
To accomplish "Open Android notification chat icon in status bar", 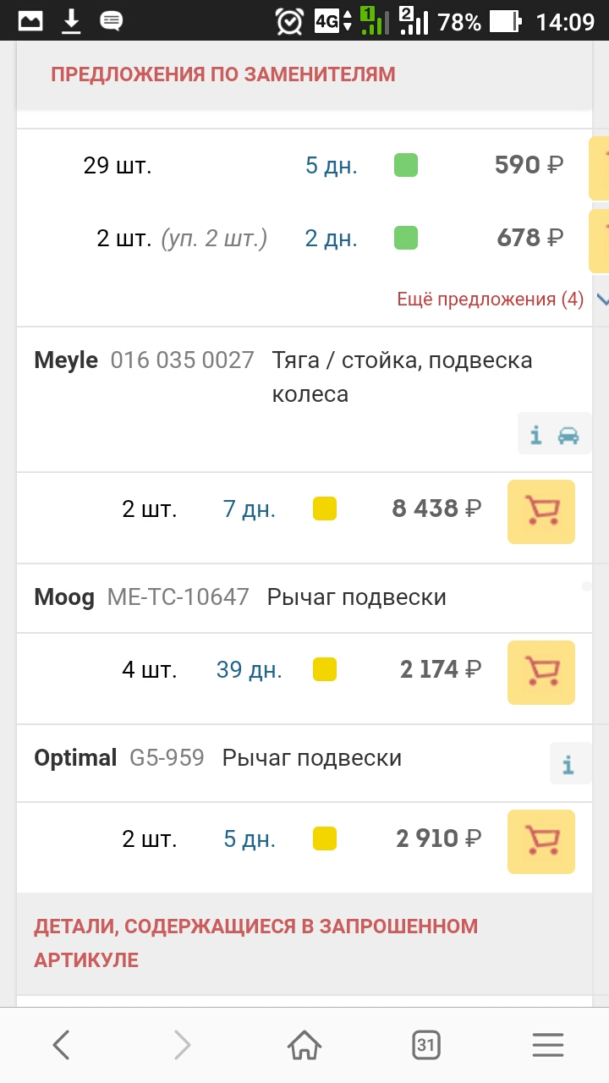I will pyautogui.click(x=111, y=21).
